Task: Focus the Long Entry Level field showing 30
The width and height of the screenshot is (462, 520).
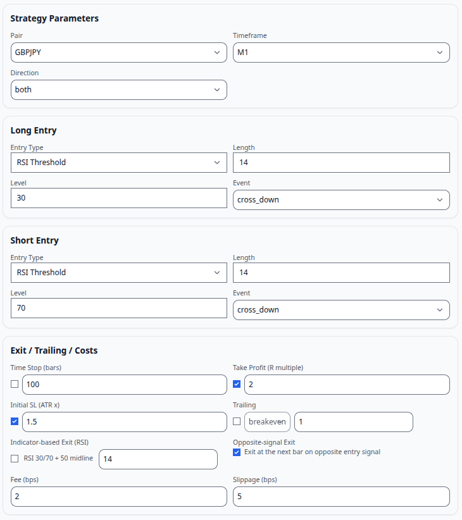Action: pyautogui.click(x=119, y=198)
